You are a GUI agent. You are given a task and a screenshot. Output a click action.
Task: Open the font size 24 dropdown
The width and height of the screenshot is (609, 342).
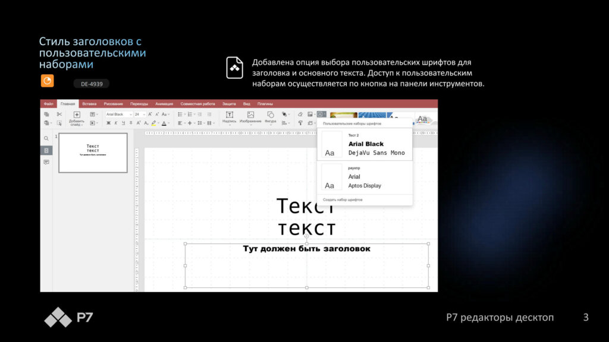coord(139,114)
